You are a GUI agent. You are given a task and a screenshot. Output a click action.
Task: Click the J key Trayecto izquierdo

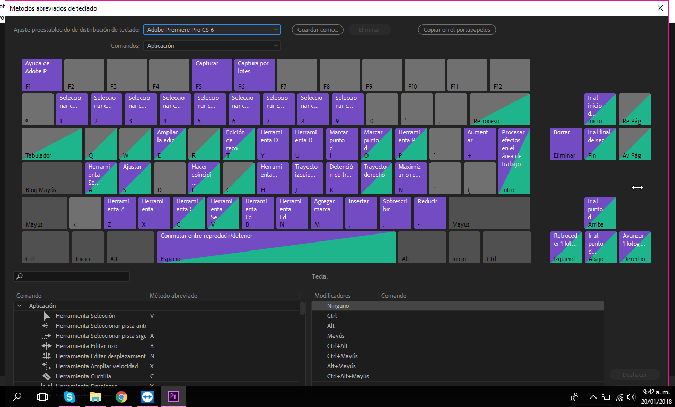click(308, 178)
